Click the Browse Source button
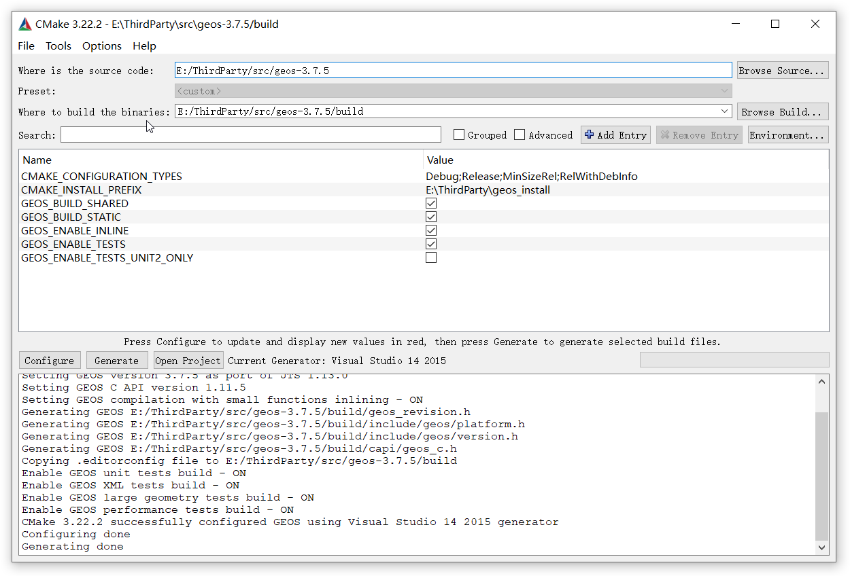Screen dimensions: 850x576 (783, 70)
